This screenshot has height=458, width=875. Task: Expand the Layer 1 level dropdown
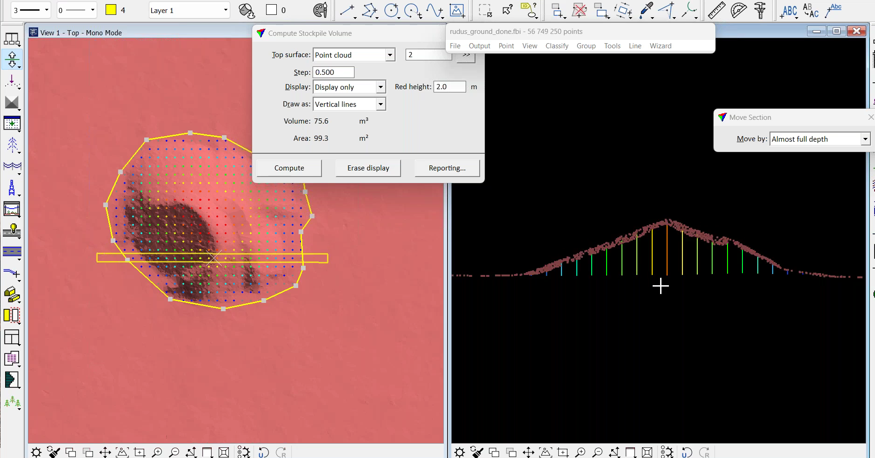(x=226, y=10)
